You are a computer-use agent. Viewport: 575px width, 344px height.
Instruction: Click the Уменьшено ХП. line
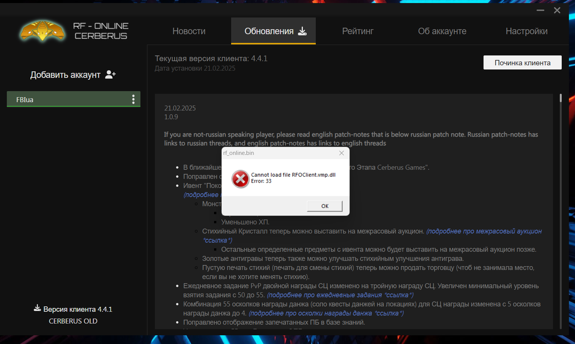click(245, 222)
